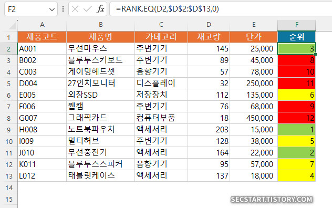This screenshot has width=332, height=208.
Task: Click cell containing 게이밍헤드셋
Action: 100,72
